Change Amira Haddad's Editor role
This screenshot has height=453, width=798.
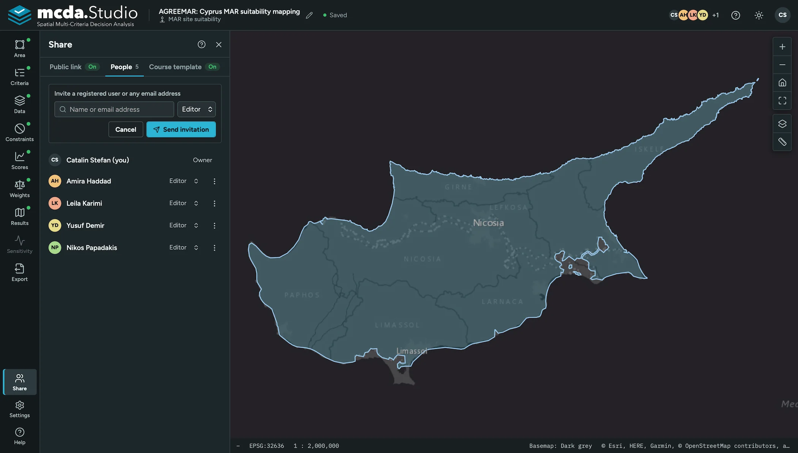point(184,181)
